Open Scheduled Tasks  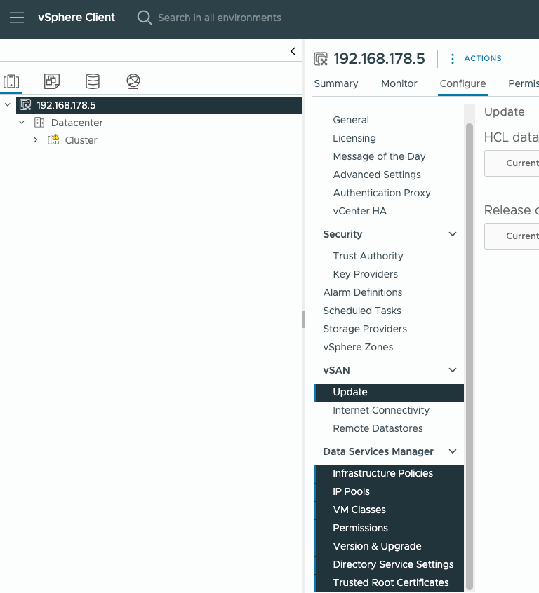(361, 310)
